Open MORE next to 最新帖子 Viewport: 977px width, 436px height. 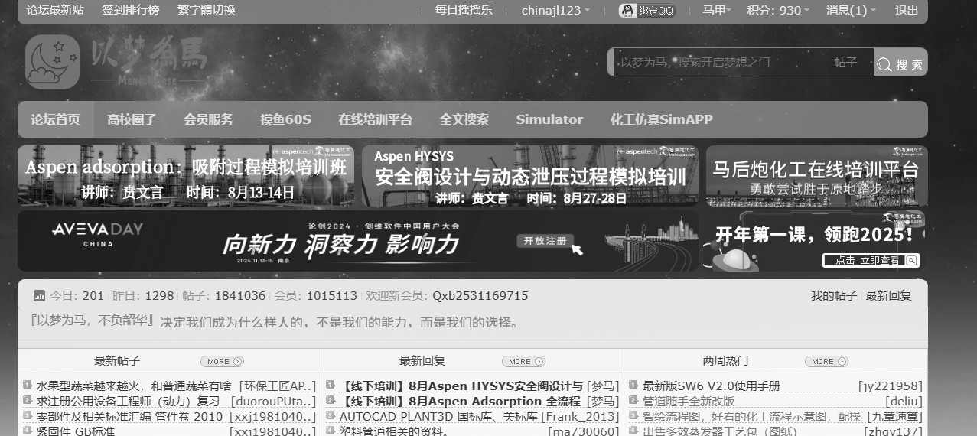(222, 361)
